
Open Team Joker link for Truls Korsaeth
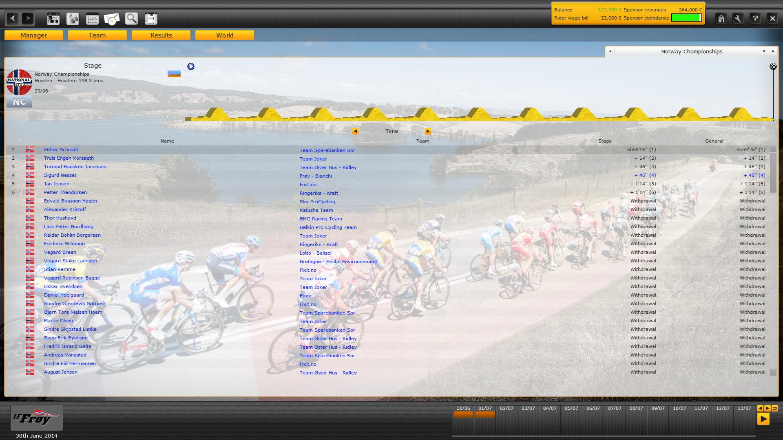313,159
